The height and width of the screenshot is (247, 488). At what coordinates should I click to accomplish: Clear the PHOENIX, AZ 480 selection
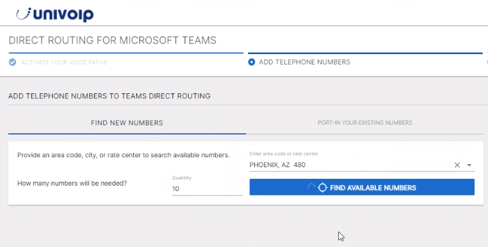(457, 165)
